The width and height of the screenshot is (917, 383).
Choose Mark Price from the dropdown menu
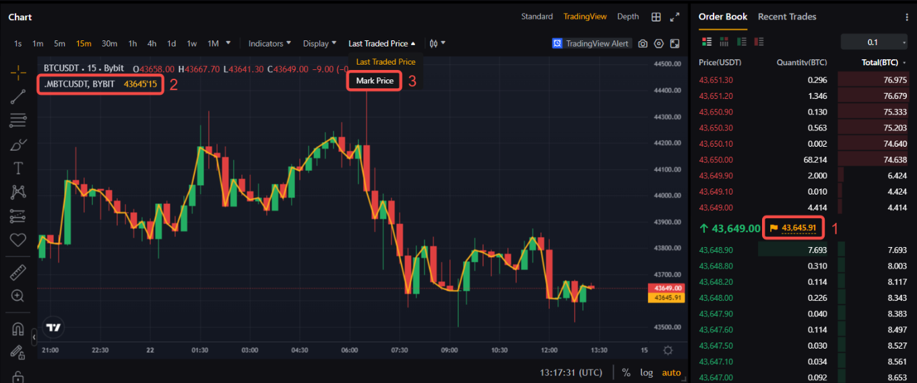pos(375,81)
